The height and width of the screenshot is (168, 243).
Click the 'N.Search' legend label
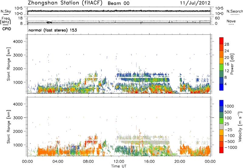coord(234,11)
